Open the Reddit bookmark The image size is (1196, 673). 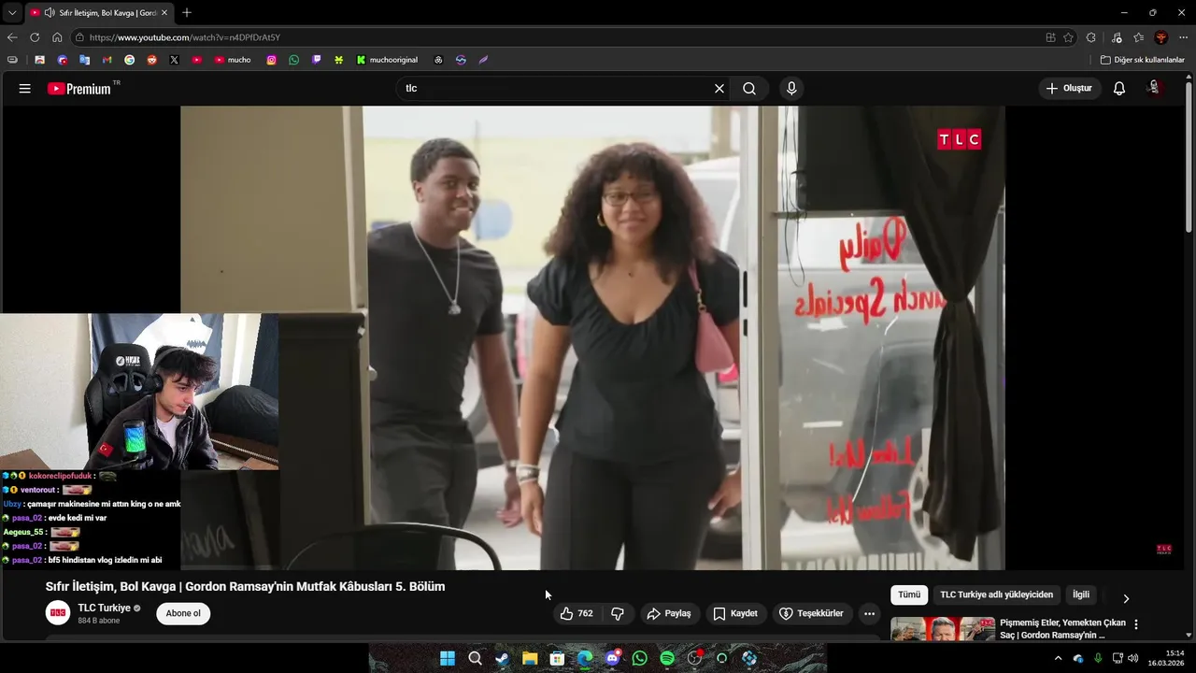click(x=151, y=60)
